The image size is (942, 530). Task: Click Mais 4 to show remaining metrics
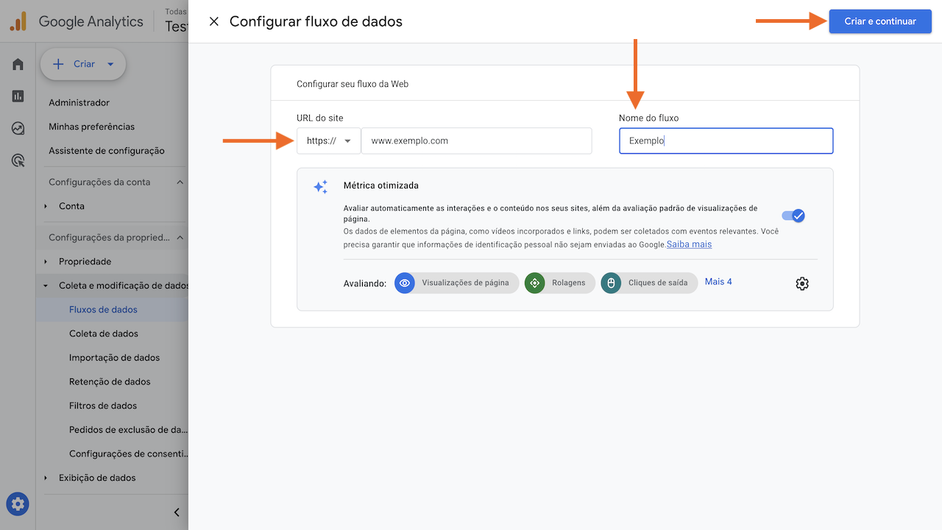coord(718,281)
